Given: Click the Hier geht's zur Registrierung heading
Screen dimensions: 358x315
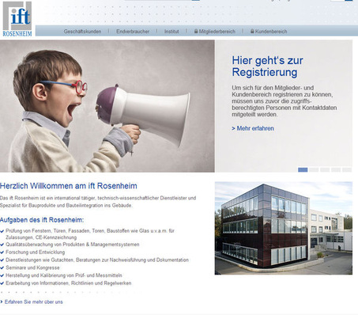Looking at the screenshot, I should coord(267,66).
